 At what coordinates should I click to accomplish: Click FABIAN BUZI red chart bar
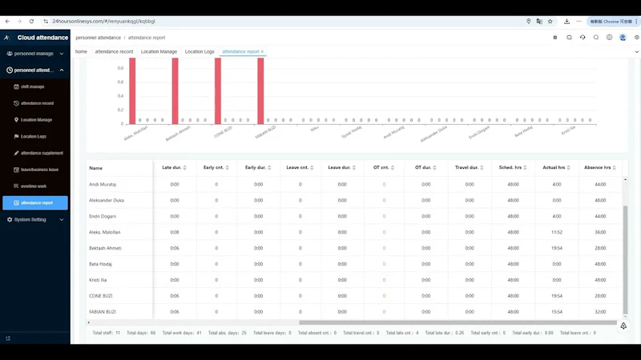[260, 90]
